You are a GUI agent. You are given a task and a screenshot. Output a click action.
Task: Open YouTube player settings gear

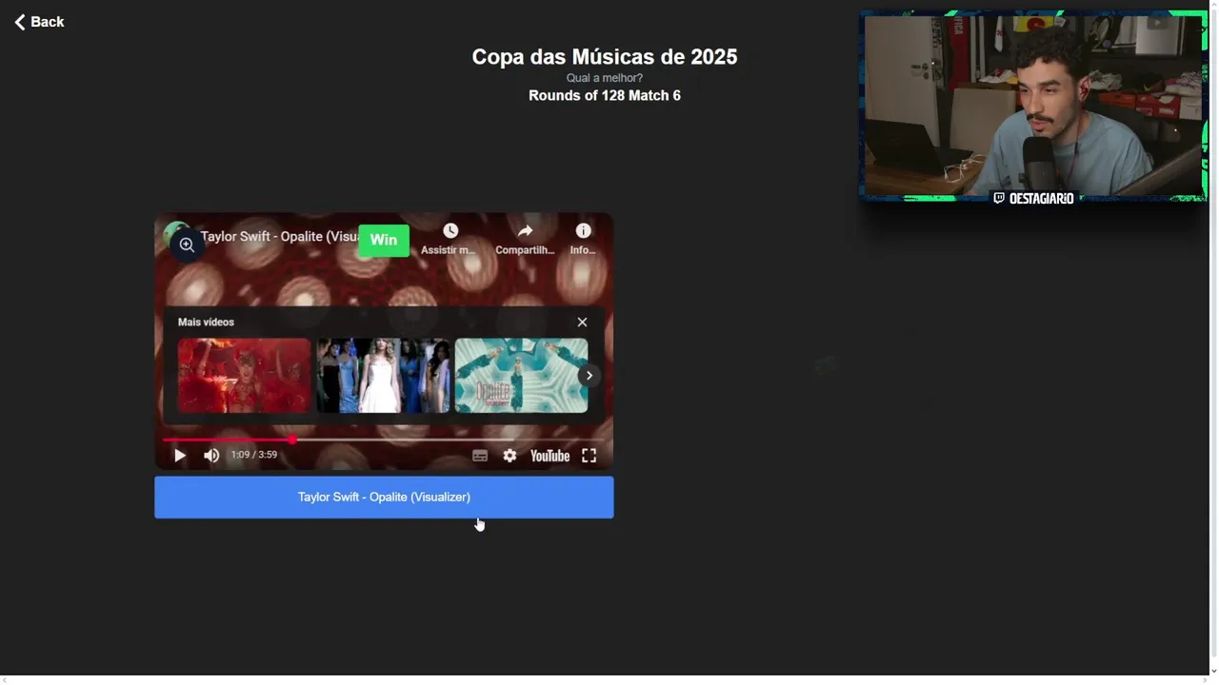pyautogui.click(x=510, y=456)
